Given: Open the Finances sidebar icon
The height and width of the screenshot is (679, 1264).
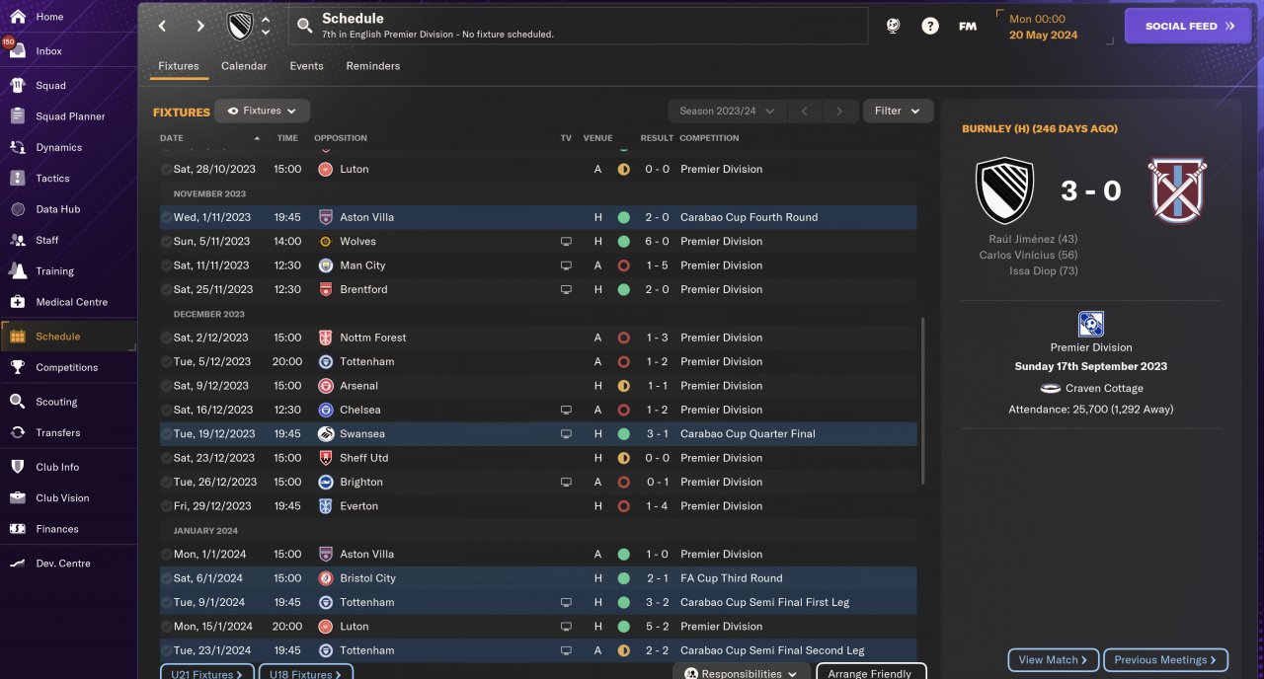Looking at the screenshot, I should point(18,529).
